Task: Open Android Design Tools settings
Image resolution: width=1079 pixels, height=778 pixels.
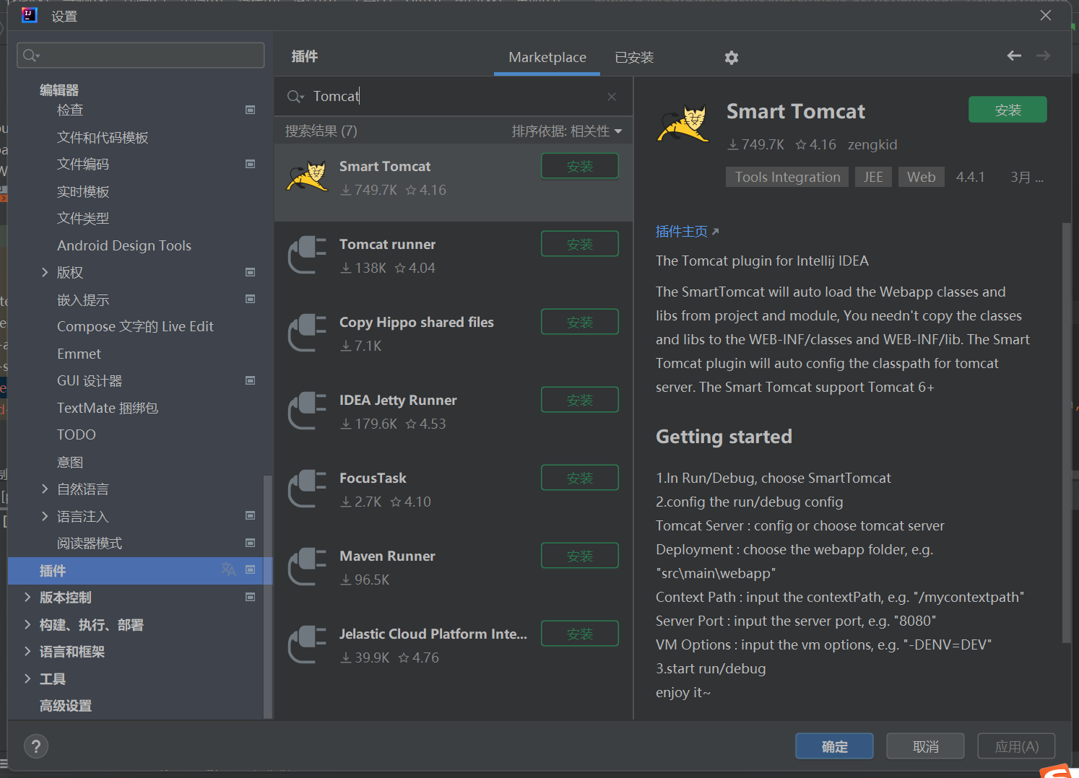Action: [x=124, y=245]
